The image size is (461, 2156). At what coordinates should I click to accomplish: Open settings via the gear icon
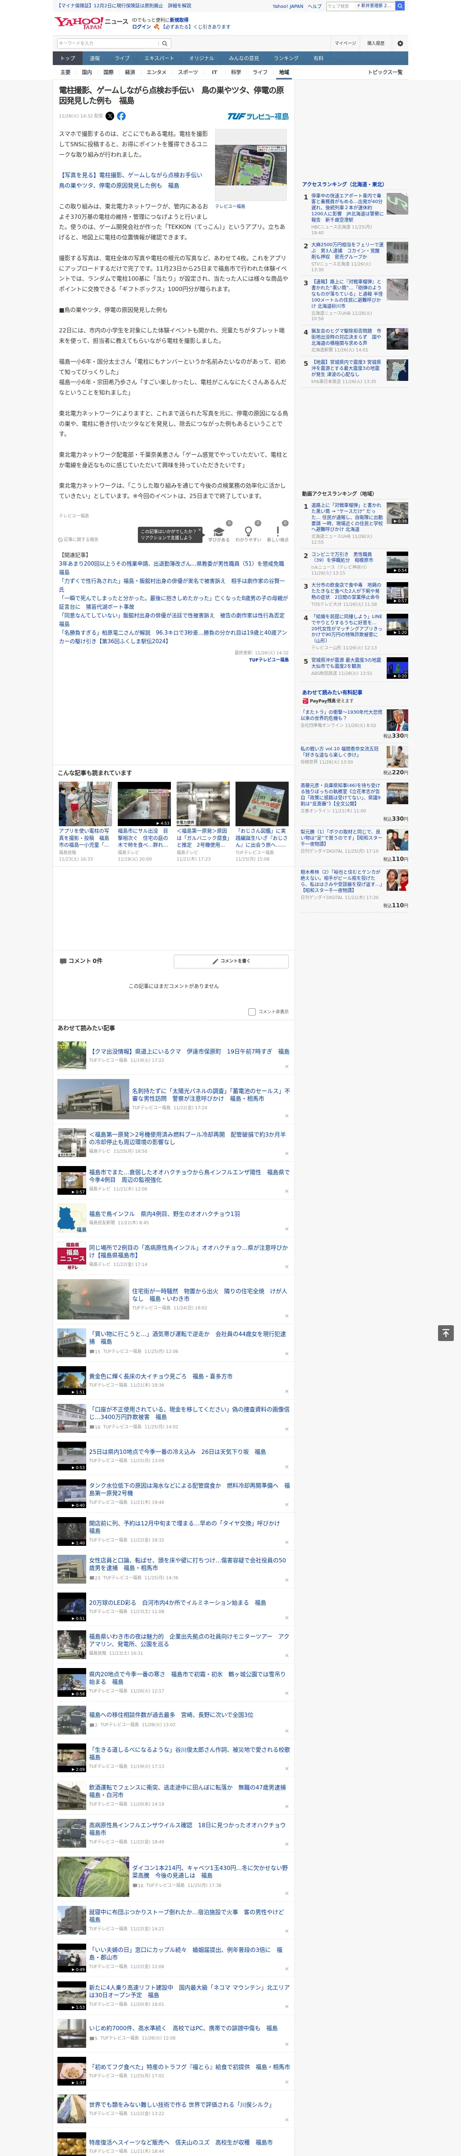tap(399, 43)
